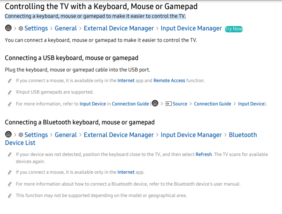
Task: Click the Settings gear icon in the top breadcrumb
Action: pyautogui.click(x=21, y=28)
